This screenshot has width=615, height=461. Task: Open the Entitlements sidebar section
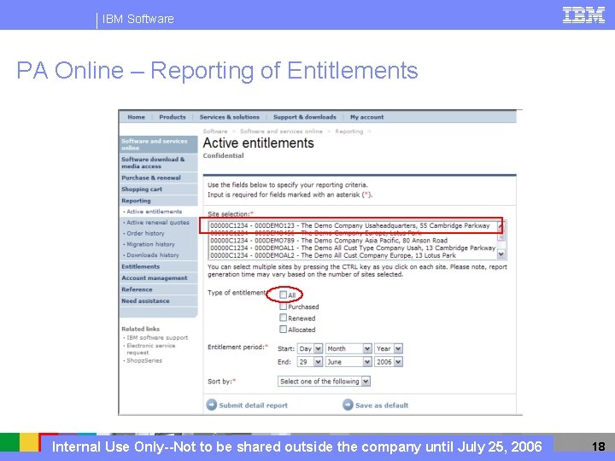[159, 266]
